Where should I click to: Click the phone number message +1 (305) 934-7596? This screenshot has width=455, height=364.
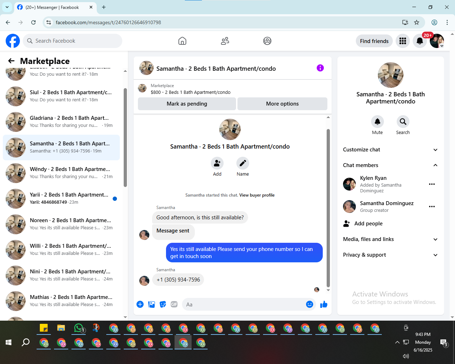click(x=178, y=280)
